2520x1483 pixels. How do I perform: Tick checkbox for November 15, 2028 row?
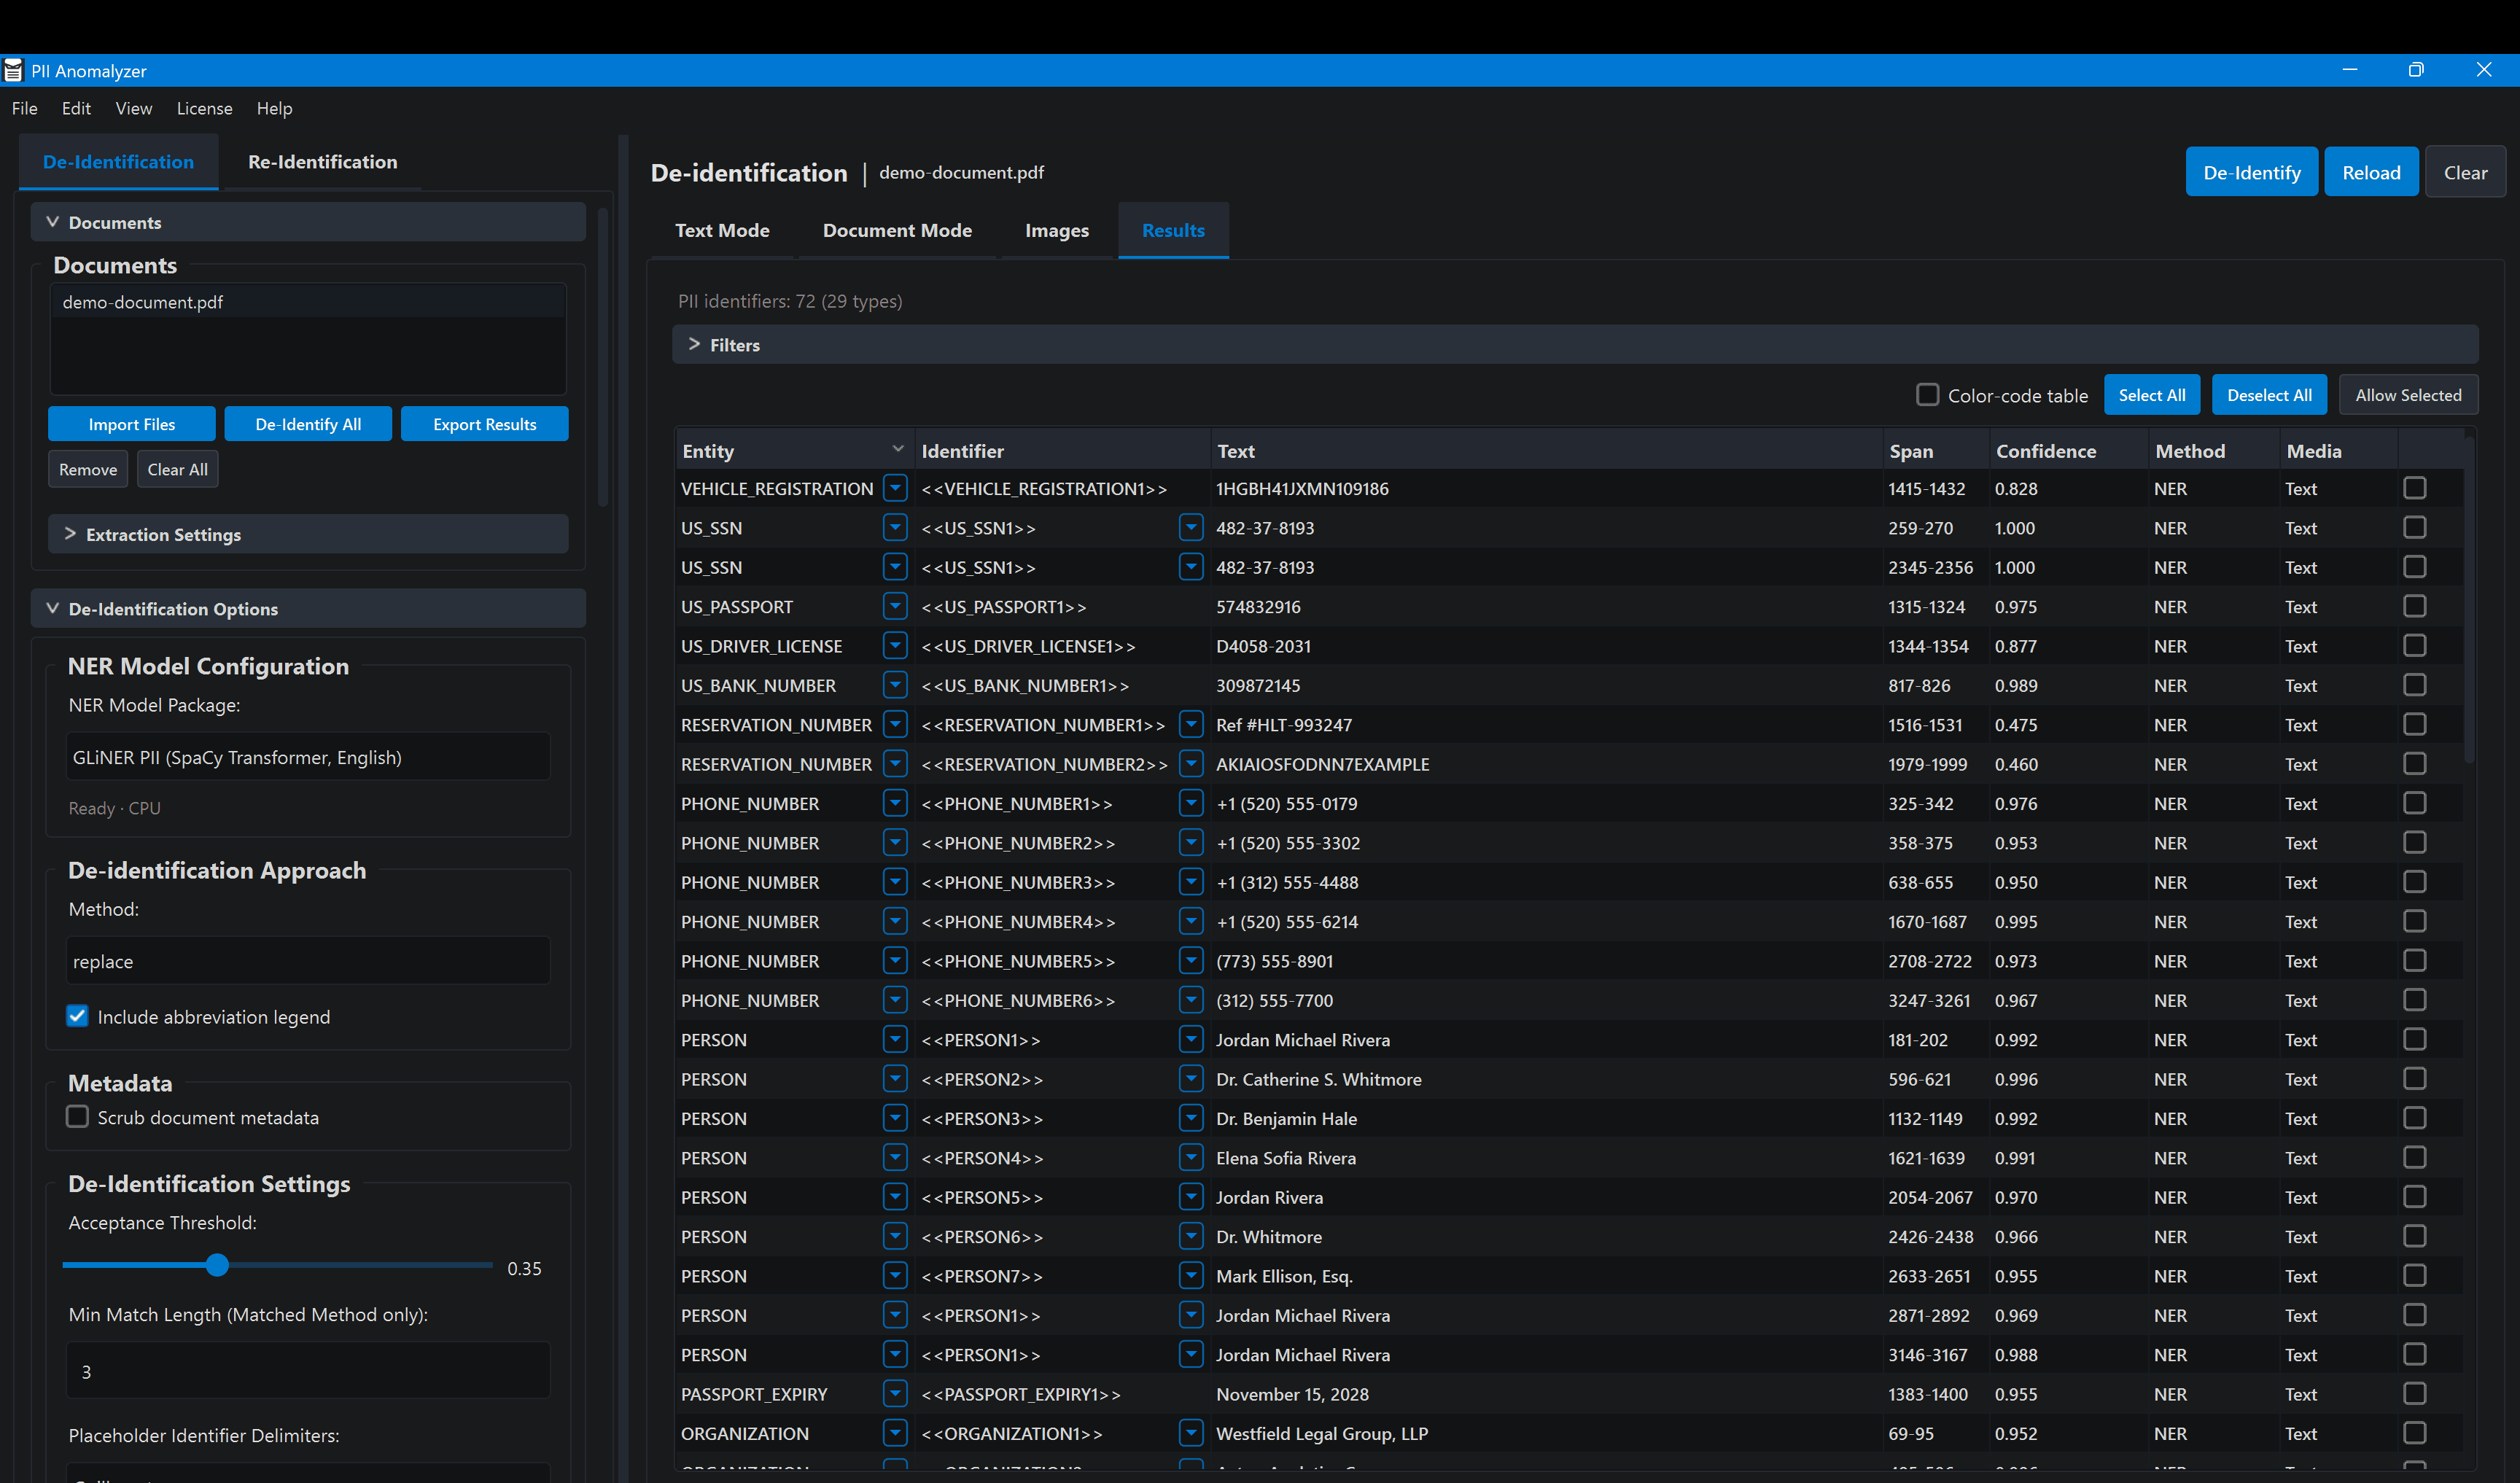[2414, 1394]
